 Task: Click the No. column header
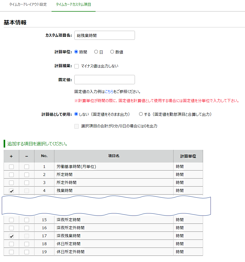44,156
